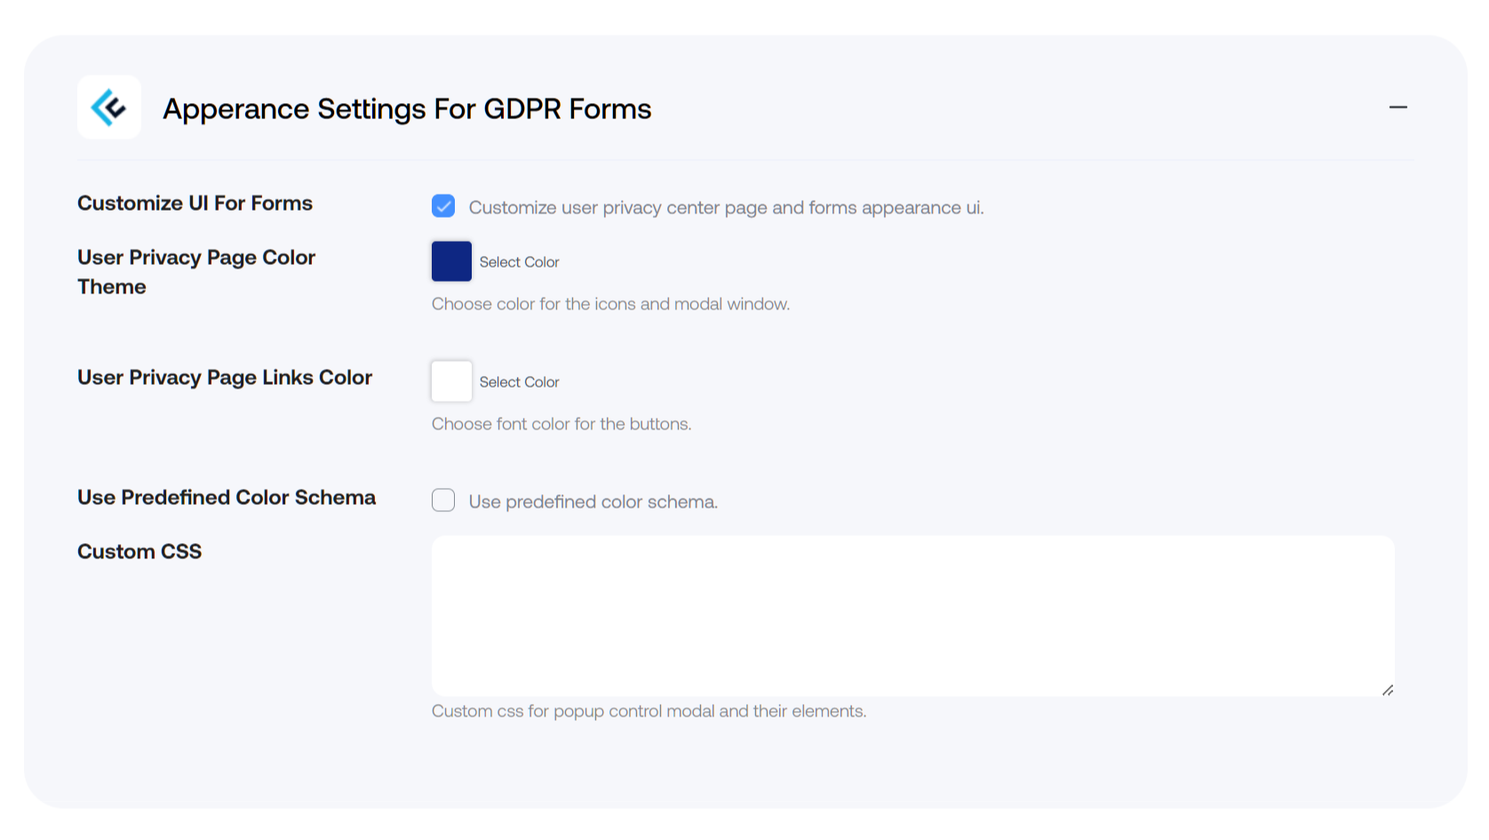Uncheck Customize user privacy center page checkbox
This screenshot has width=1489, height=840.
[443, 206]
